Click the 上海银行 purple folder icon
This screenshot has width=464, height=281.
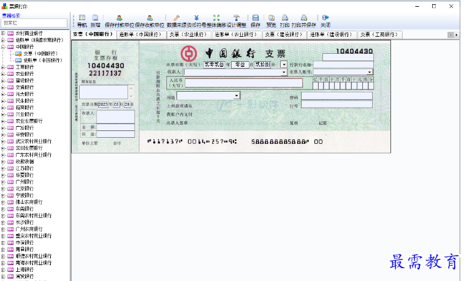click(x=10, y=269)
